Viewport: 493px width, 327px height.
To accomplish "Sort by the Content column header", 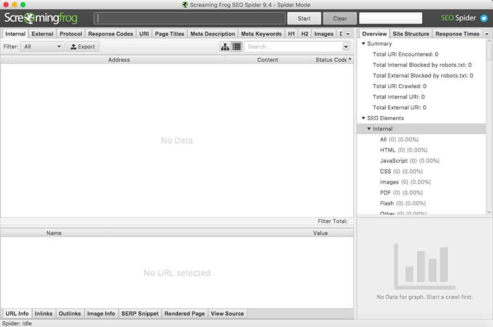I will click(x=267, y=60).
